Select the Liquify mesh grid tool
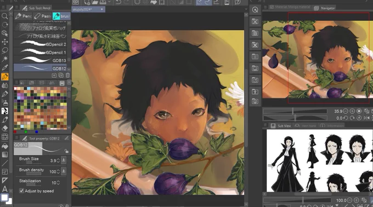The height and width of the screenshot is (207, 373). [4, 137]
